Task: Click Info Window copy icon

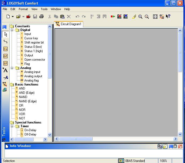Action: [x=160, y=146]
